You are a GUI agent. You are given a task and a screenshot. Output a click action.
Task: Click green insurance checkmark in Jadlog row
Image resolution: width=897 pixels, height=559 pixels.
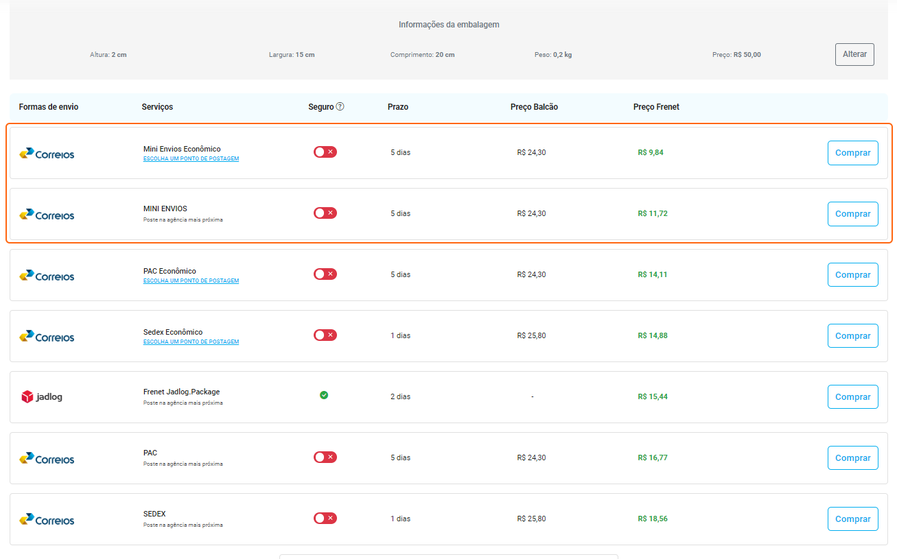(x=324, y=395)
